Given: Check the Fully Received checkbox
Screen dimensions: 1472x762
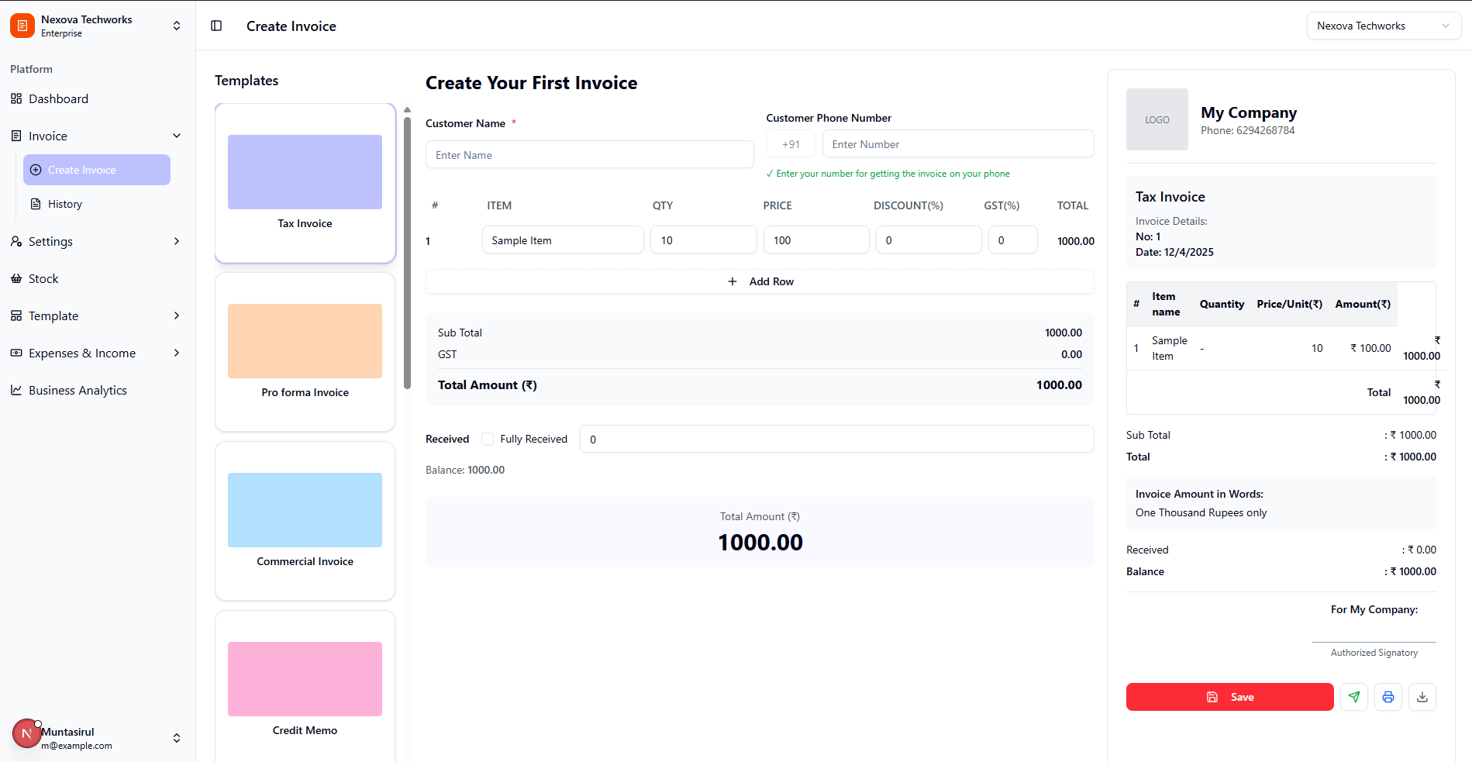Looking at the screenshot, I should pos(488,439).
